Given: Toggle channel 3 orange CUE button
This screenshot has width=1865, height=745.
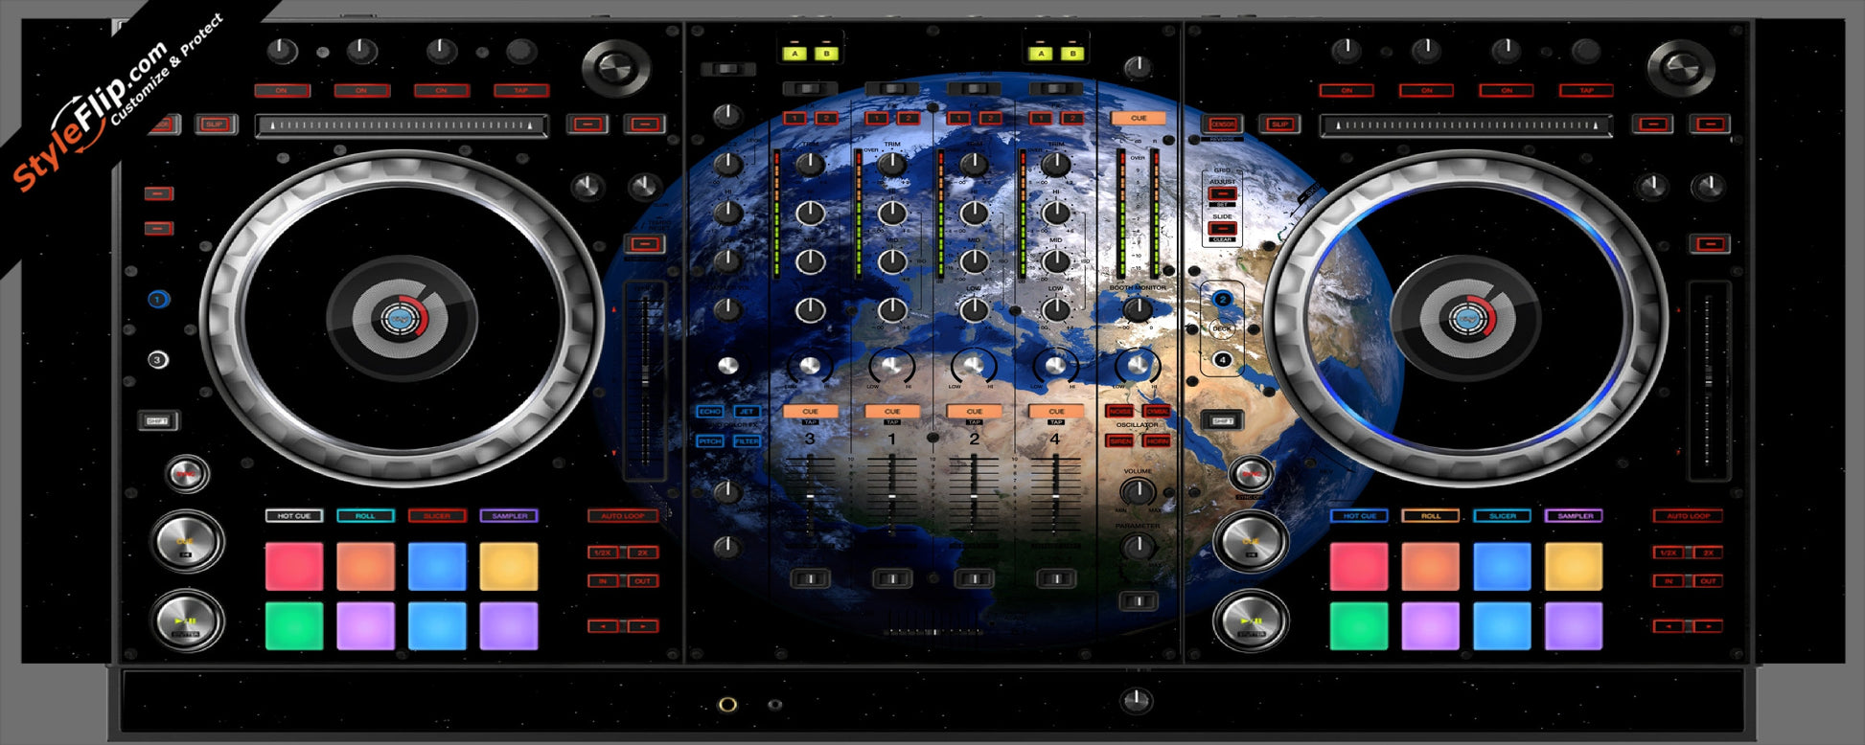Looking at the screenshot, I should pyautogui.click(x=810, y=412).
